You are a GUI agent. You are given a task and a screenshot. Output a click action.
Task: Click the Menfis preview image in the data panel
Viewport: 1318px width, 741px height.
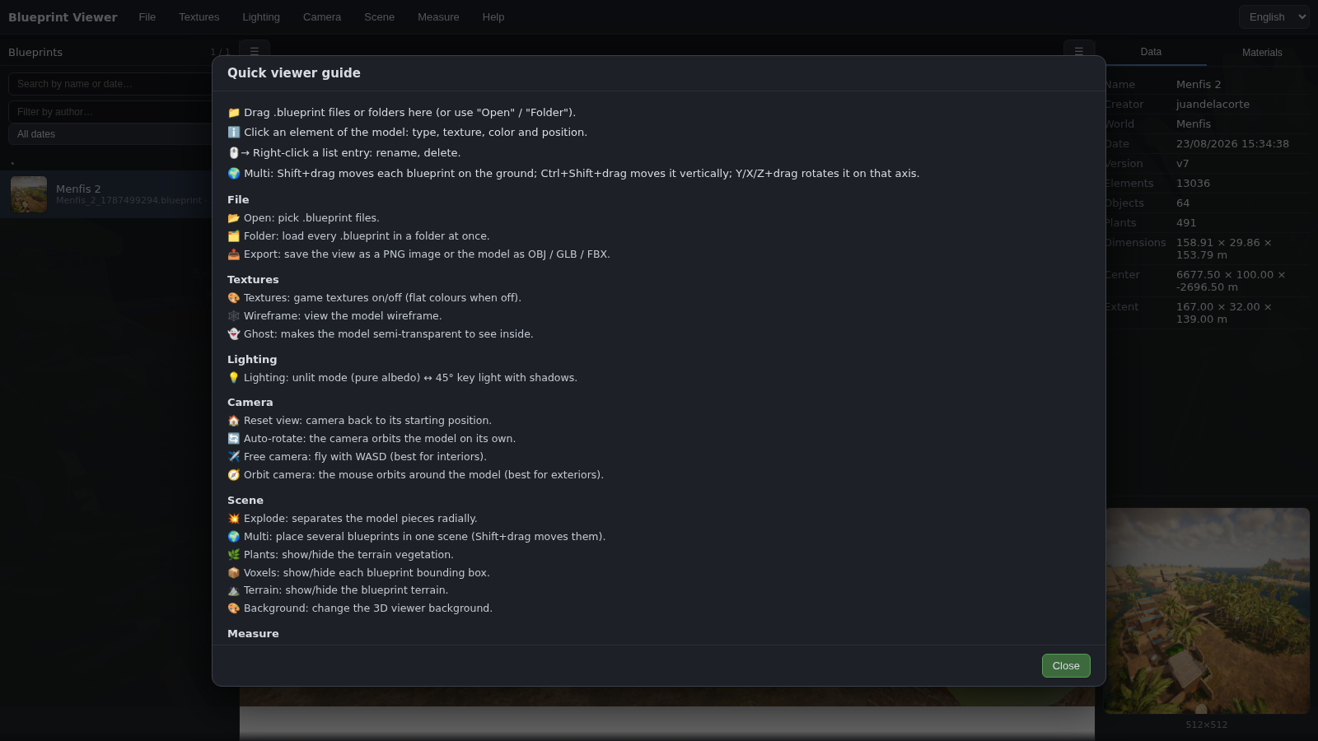[1207, 611]
